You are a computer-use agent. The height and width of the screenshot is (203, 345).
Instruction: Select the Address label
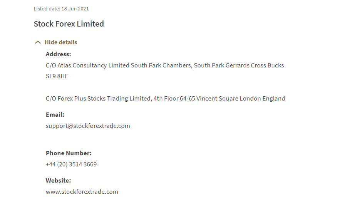58,54
